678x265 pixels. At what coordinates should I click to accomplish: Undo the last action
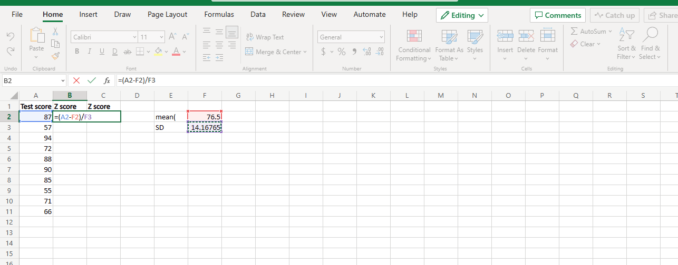click(x=11, y=36)
